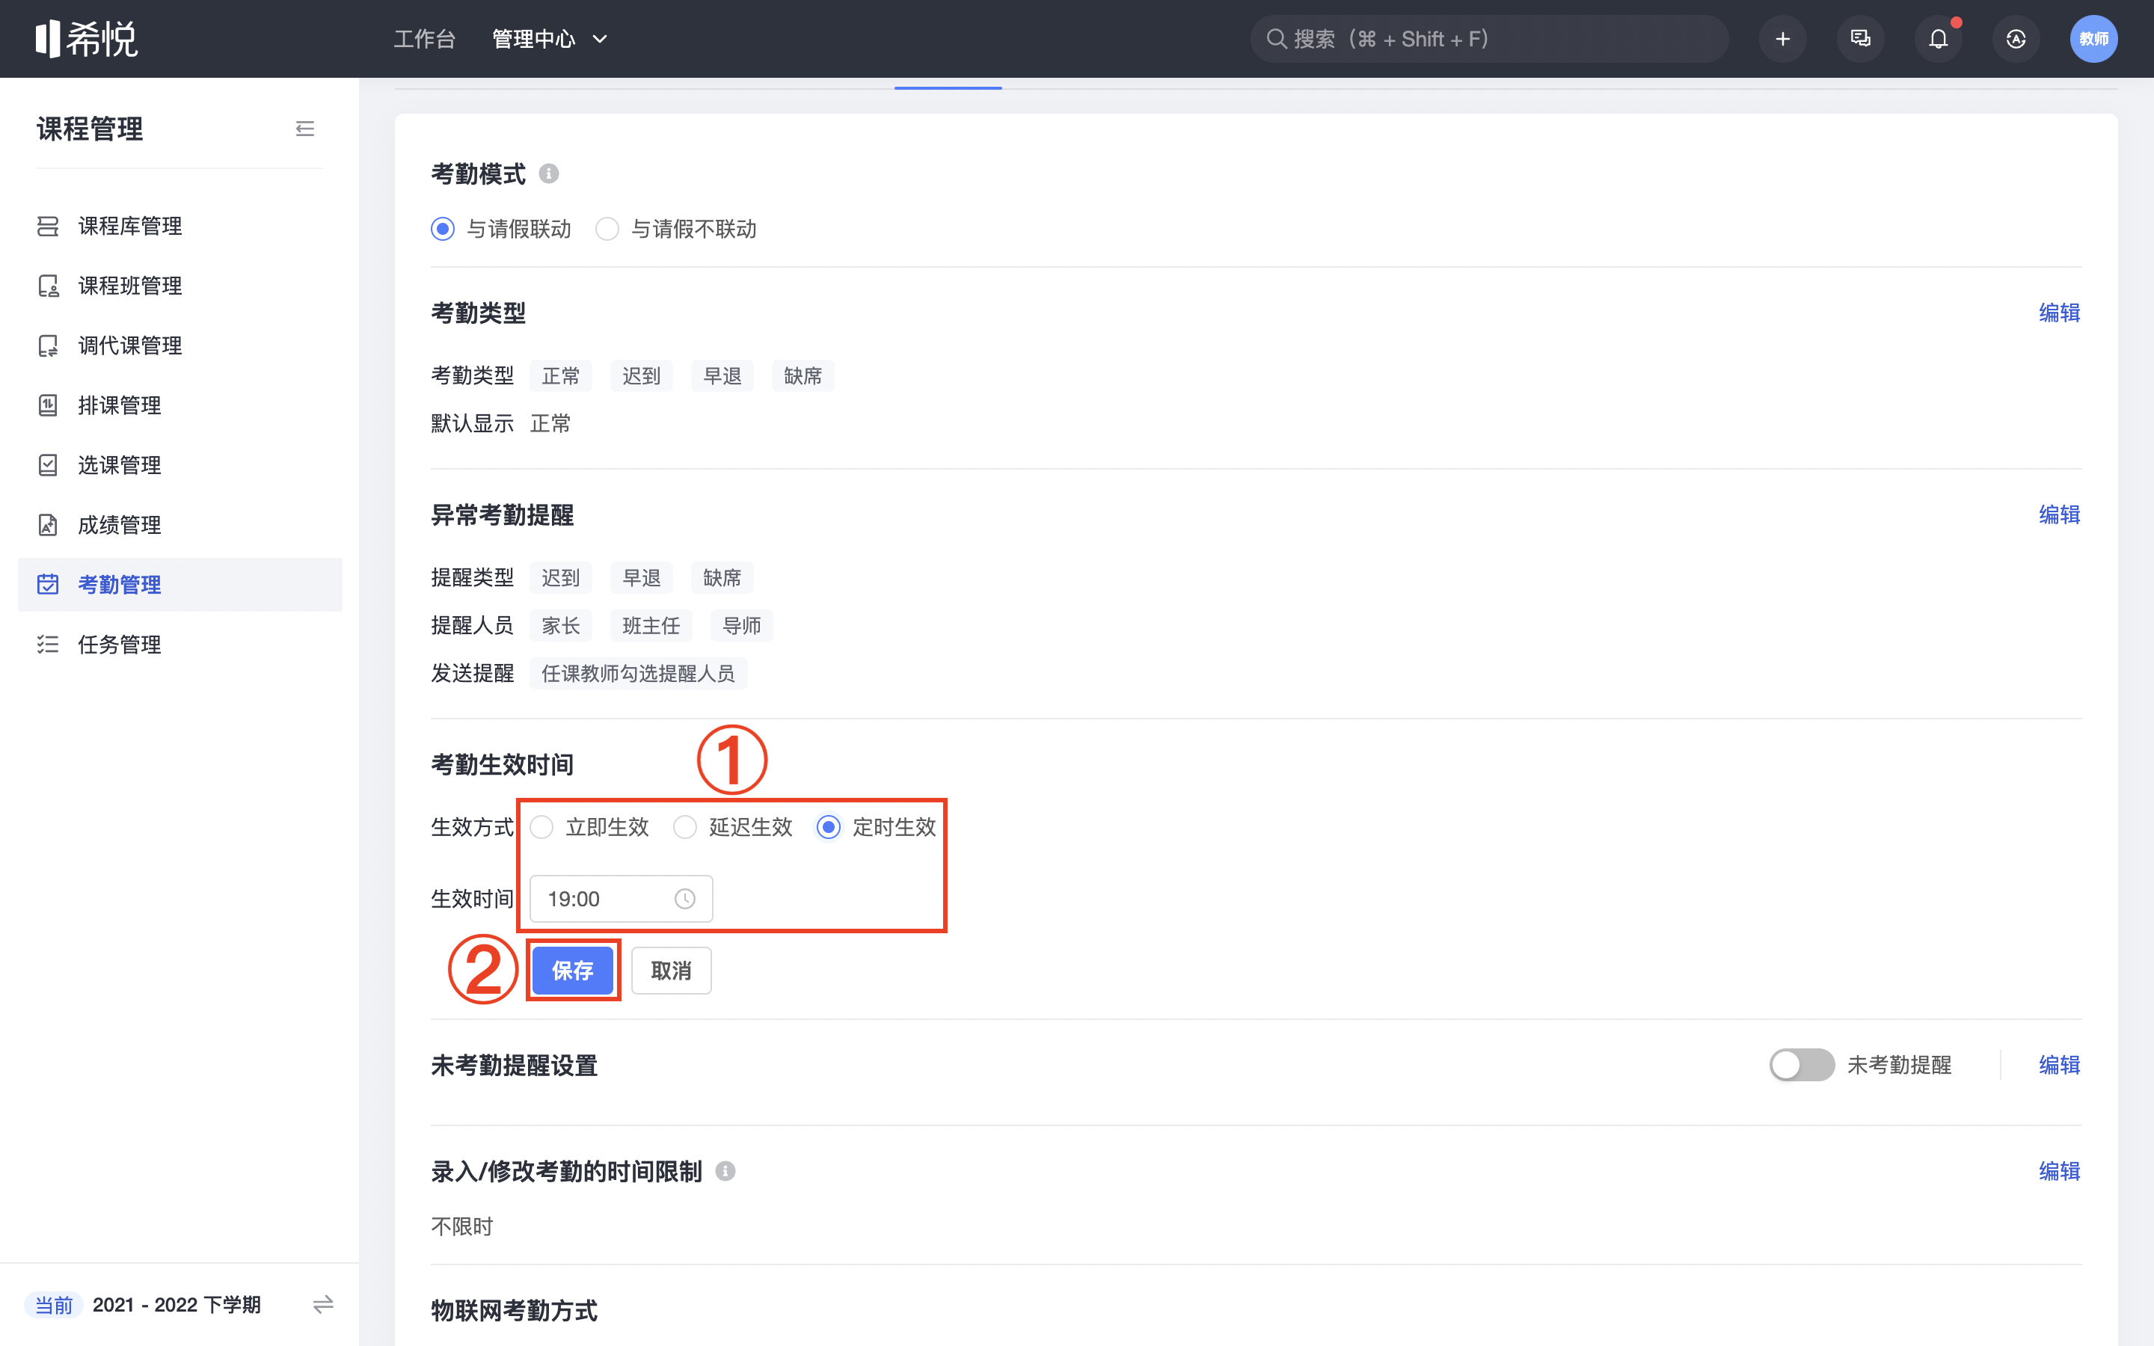Click the 家长 tag in 提醒人员
The image size is (2154, 1346).
click(561, 626)
